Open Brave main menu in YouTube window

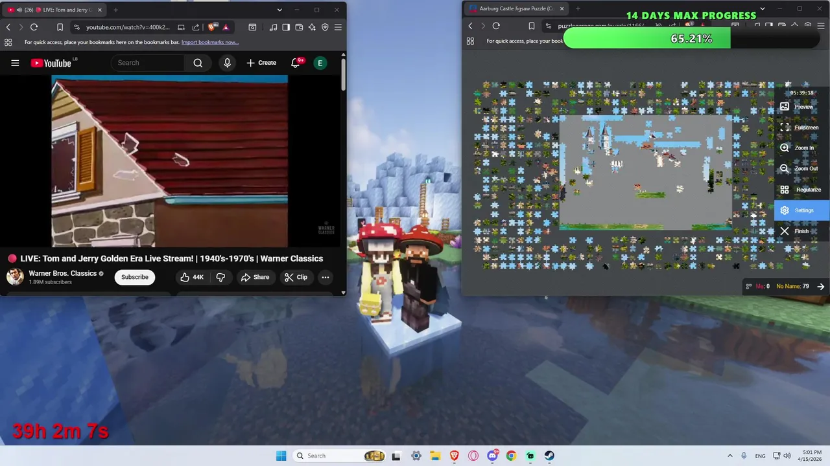point(338,27)
